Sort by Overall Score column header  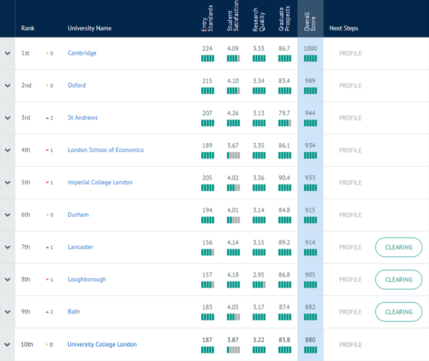coord(310,21)
